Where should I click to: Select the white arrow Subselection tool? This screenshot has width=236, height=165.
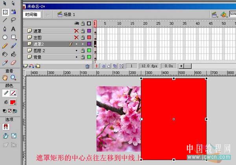coord(13,3)
